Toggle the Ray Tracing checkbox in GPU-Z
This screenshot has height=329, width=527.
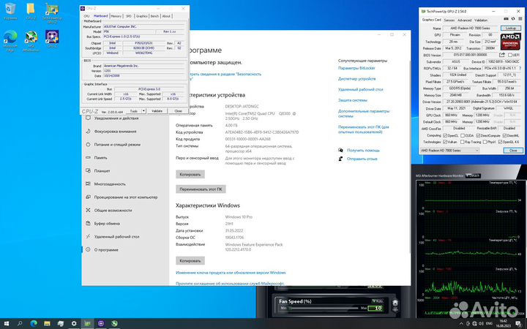point(463,142)
